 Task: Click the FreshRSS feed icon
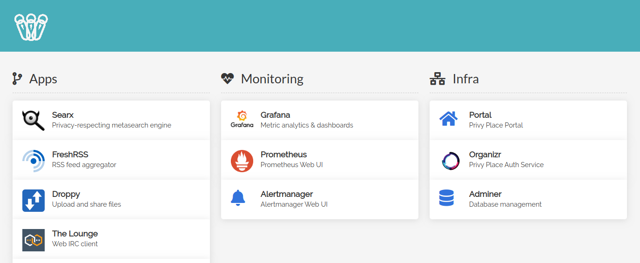(x=34, y=160)
